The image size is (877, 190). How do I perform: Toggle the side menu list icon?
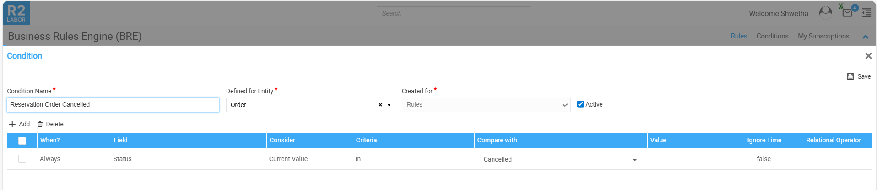866,13
